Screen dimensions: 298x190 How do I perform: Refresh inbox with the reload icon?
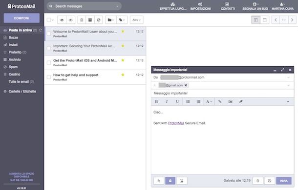(x=40, y=30)
